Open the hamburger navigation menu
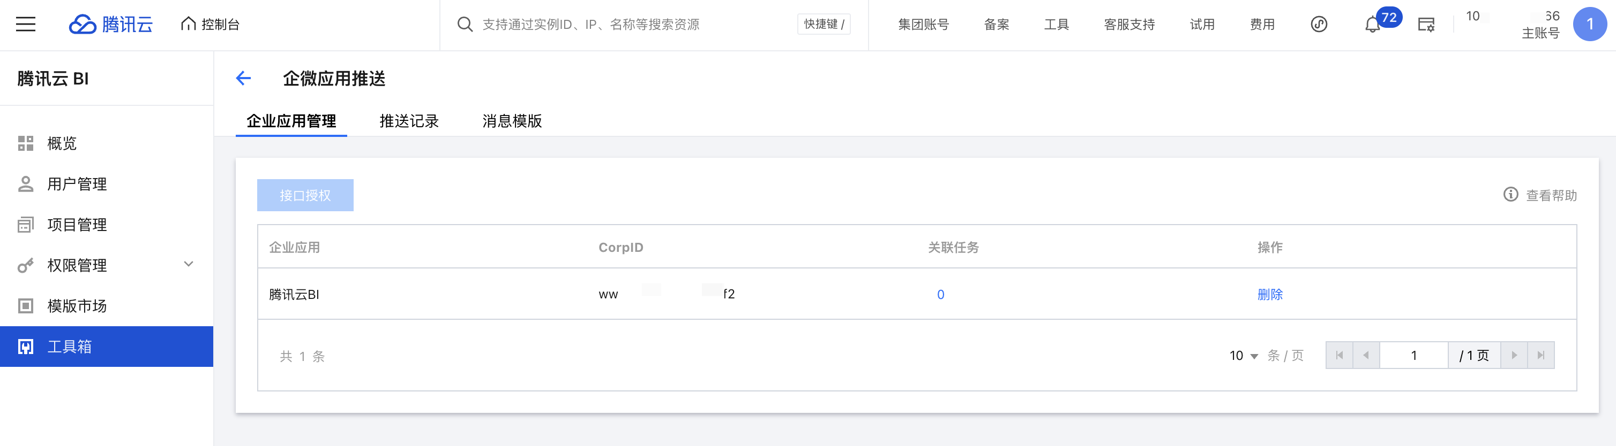 tap(26, 25)
